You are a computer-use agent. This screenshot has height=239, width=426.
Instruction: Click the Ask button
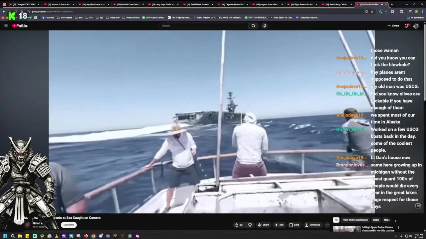coord(279,225)
